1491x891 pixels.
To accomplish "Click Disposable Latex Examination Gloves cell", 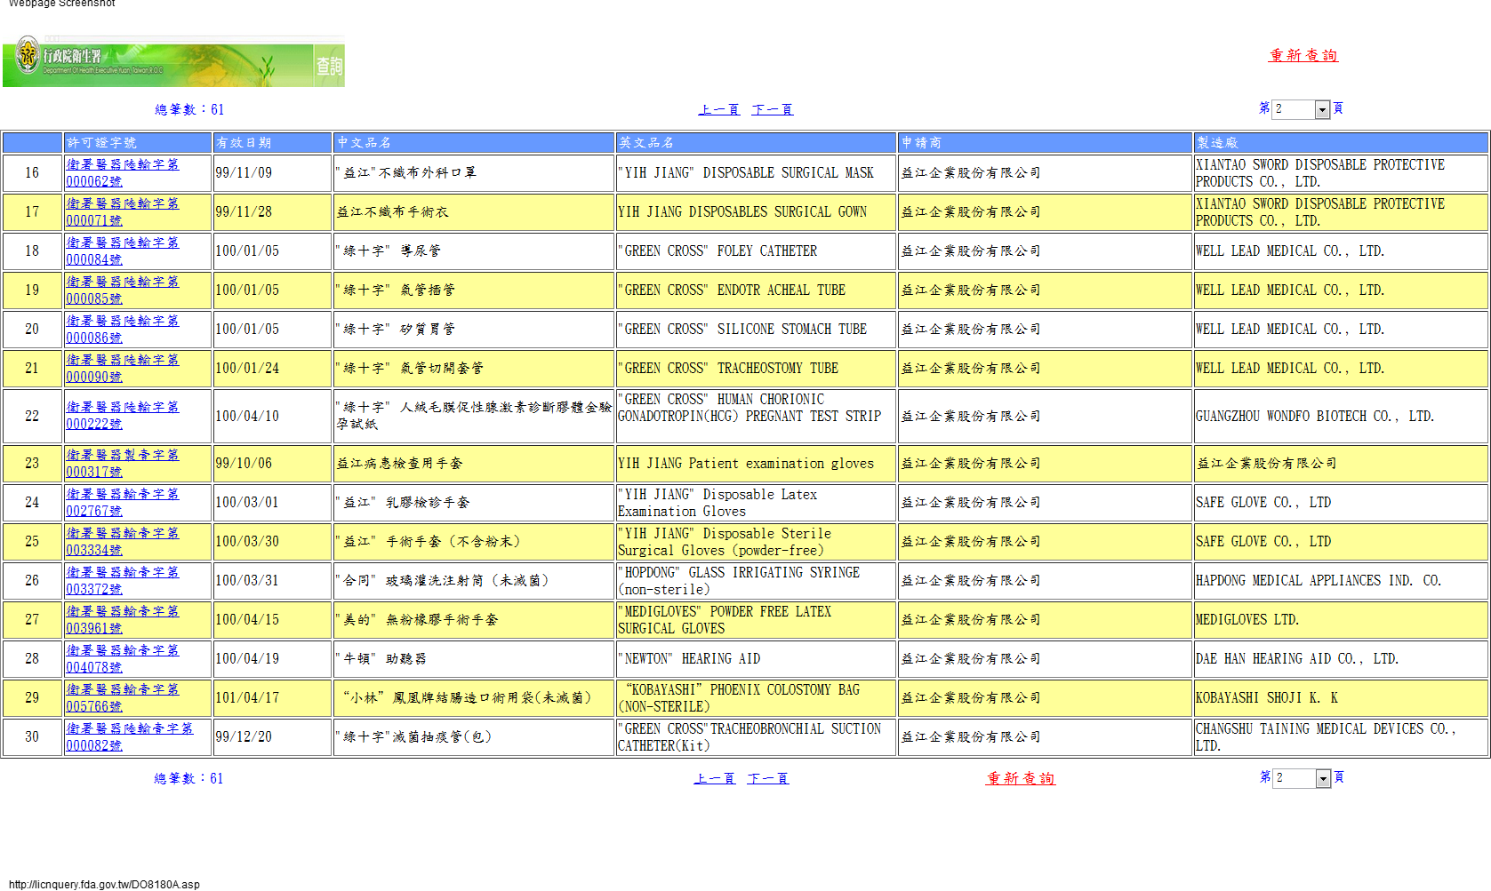I will (x=756, y=503).
